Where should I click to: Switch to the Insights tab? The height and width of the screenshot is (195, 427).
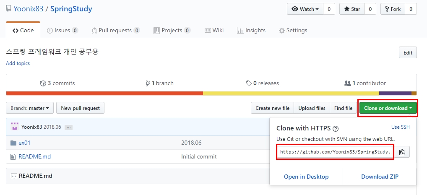tap(251, 30)
